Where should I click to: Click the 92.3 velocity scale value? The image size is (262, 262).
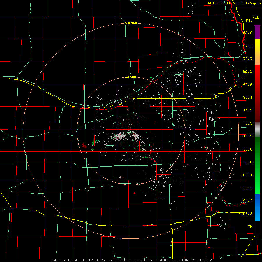(x=248, y=46)
